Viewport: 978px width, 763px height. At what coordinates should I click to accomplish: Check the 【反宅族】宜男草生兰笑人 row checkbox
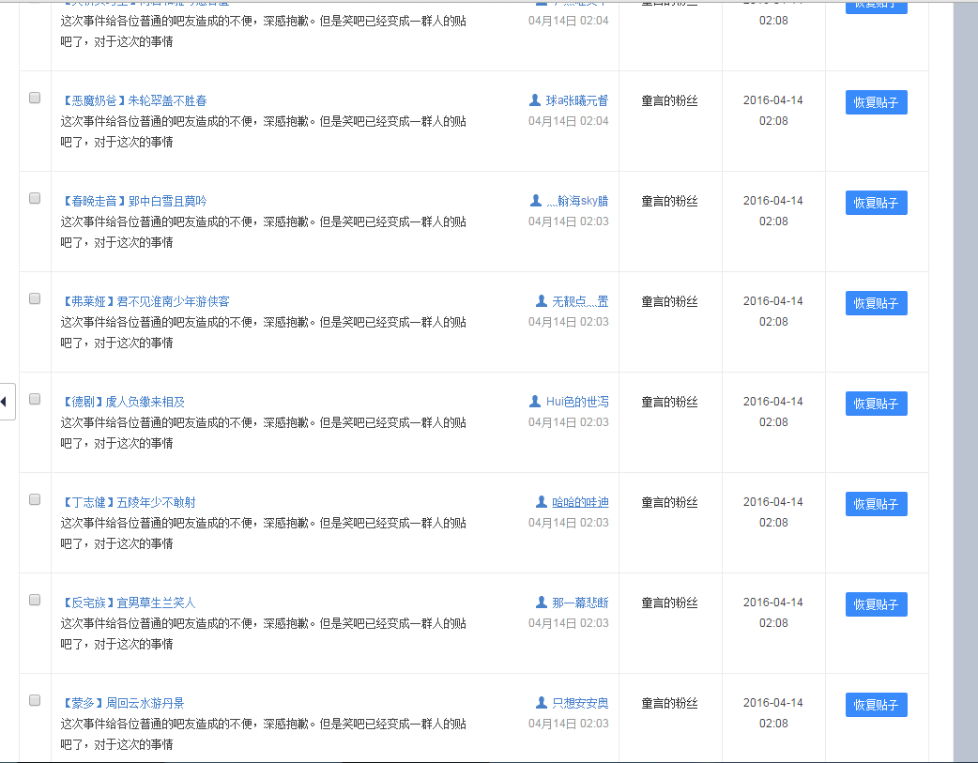pos(35,600)
